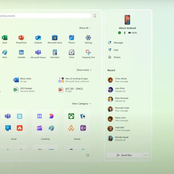Open the Snipping Tool
Image resolution: width=174 pixels, height=174 pixels.
pos(88,53)
